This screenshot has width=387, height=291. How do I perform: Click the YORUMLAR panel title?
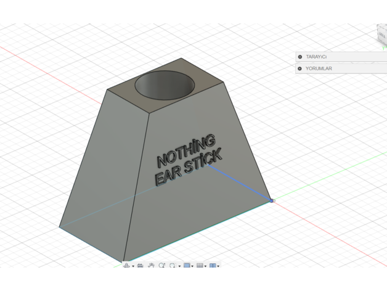pyautogui.click(x=319, y=68)
